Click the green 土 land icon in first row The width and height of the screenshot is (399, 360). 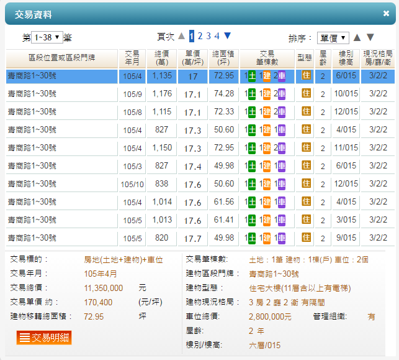[251, 76]
